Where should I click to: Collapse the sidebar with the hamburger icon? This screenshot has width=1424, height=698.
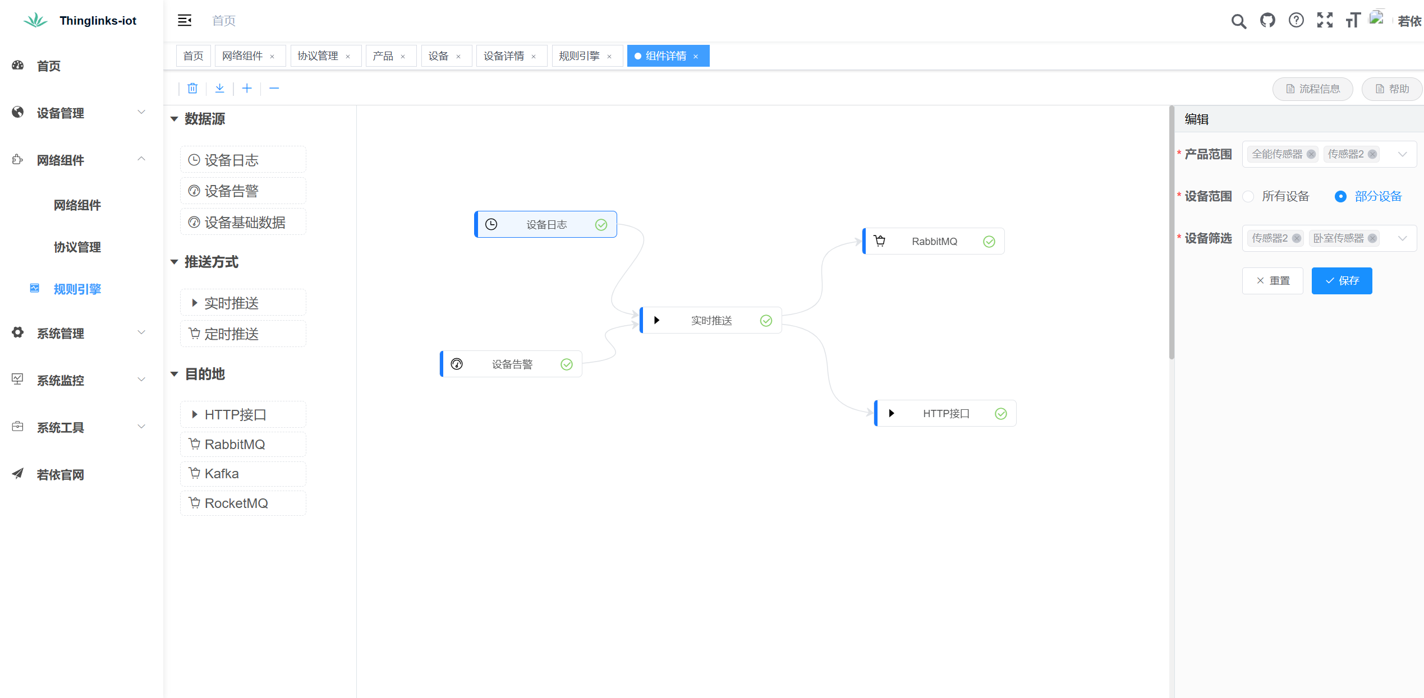tap(185, 20)
